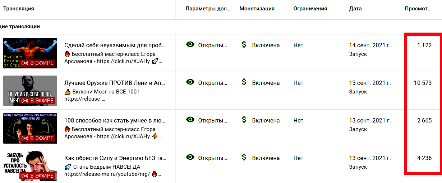Open the Как обрести Силу и Энергию title
The width and height of the screenshot is (442, 183).
click(x=115, y=158)
